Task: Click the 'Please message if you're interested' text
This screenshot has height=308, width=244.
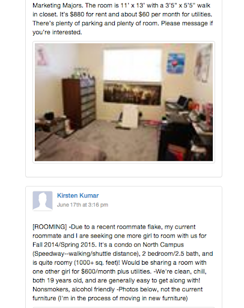Action: point(123,28)
